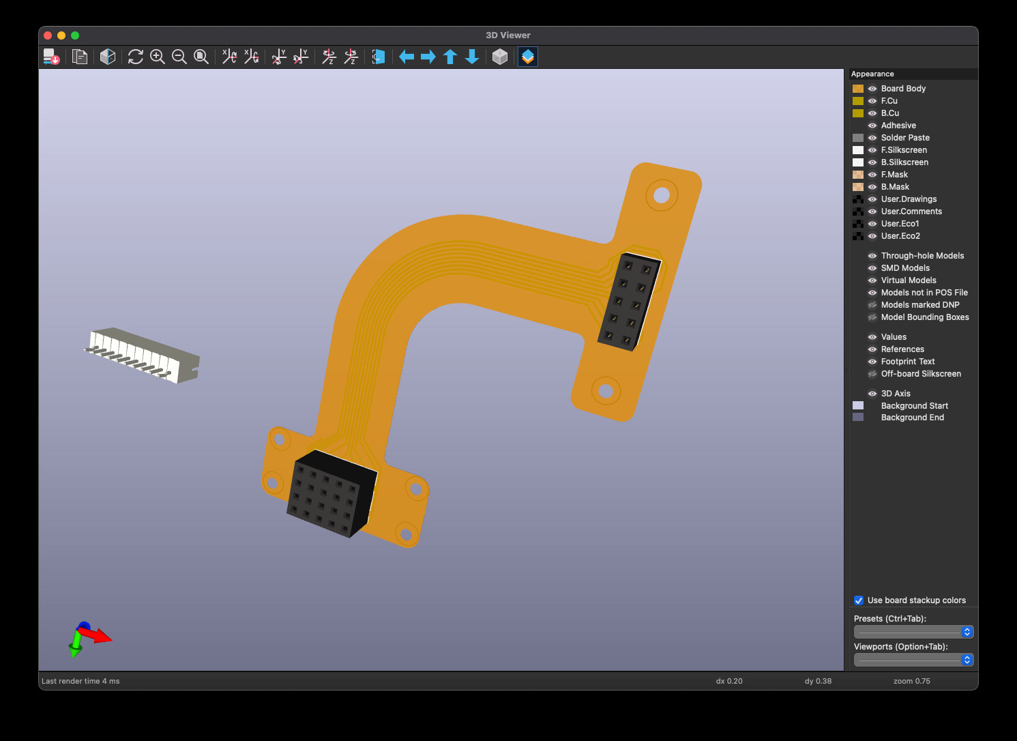Select the B.Silkscreen layer label

click(904, 162)
